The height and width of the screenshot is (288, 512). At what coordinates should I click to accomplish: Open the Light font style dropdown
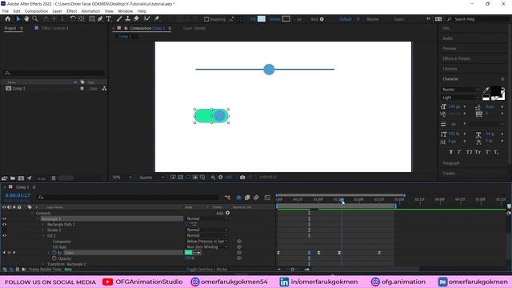pyautogui.click(x=461, y=98)
